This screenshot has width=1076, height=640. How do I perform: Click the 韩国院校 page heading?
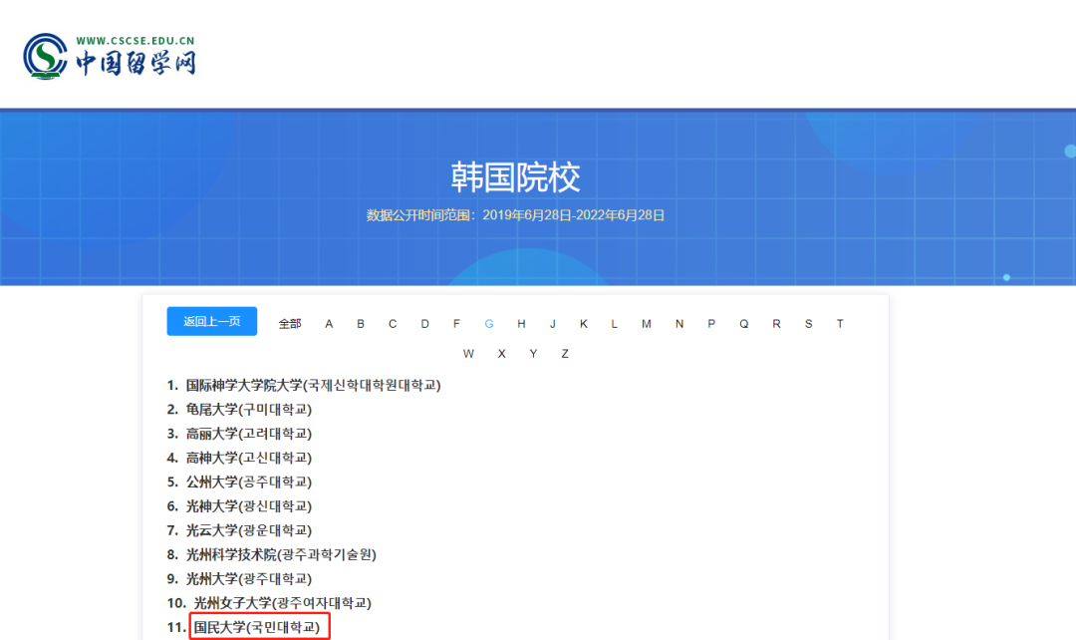click(515, 177)
